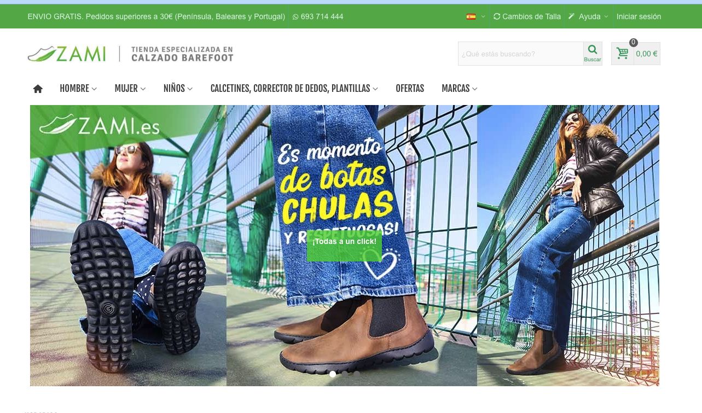The height and width of the screenshot is (413, 702).
Task: Open the OFERTAS menu item
Action: pyautogui.click(x=410, y=89)
